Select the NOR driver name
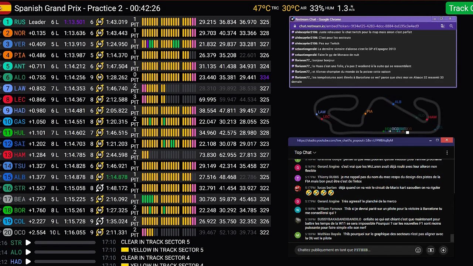 click(x=20, y=33)
